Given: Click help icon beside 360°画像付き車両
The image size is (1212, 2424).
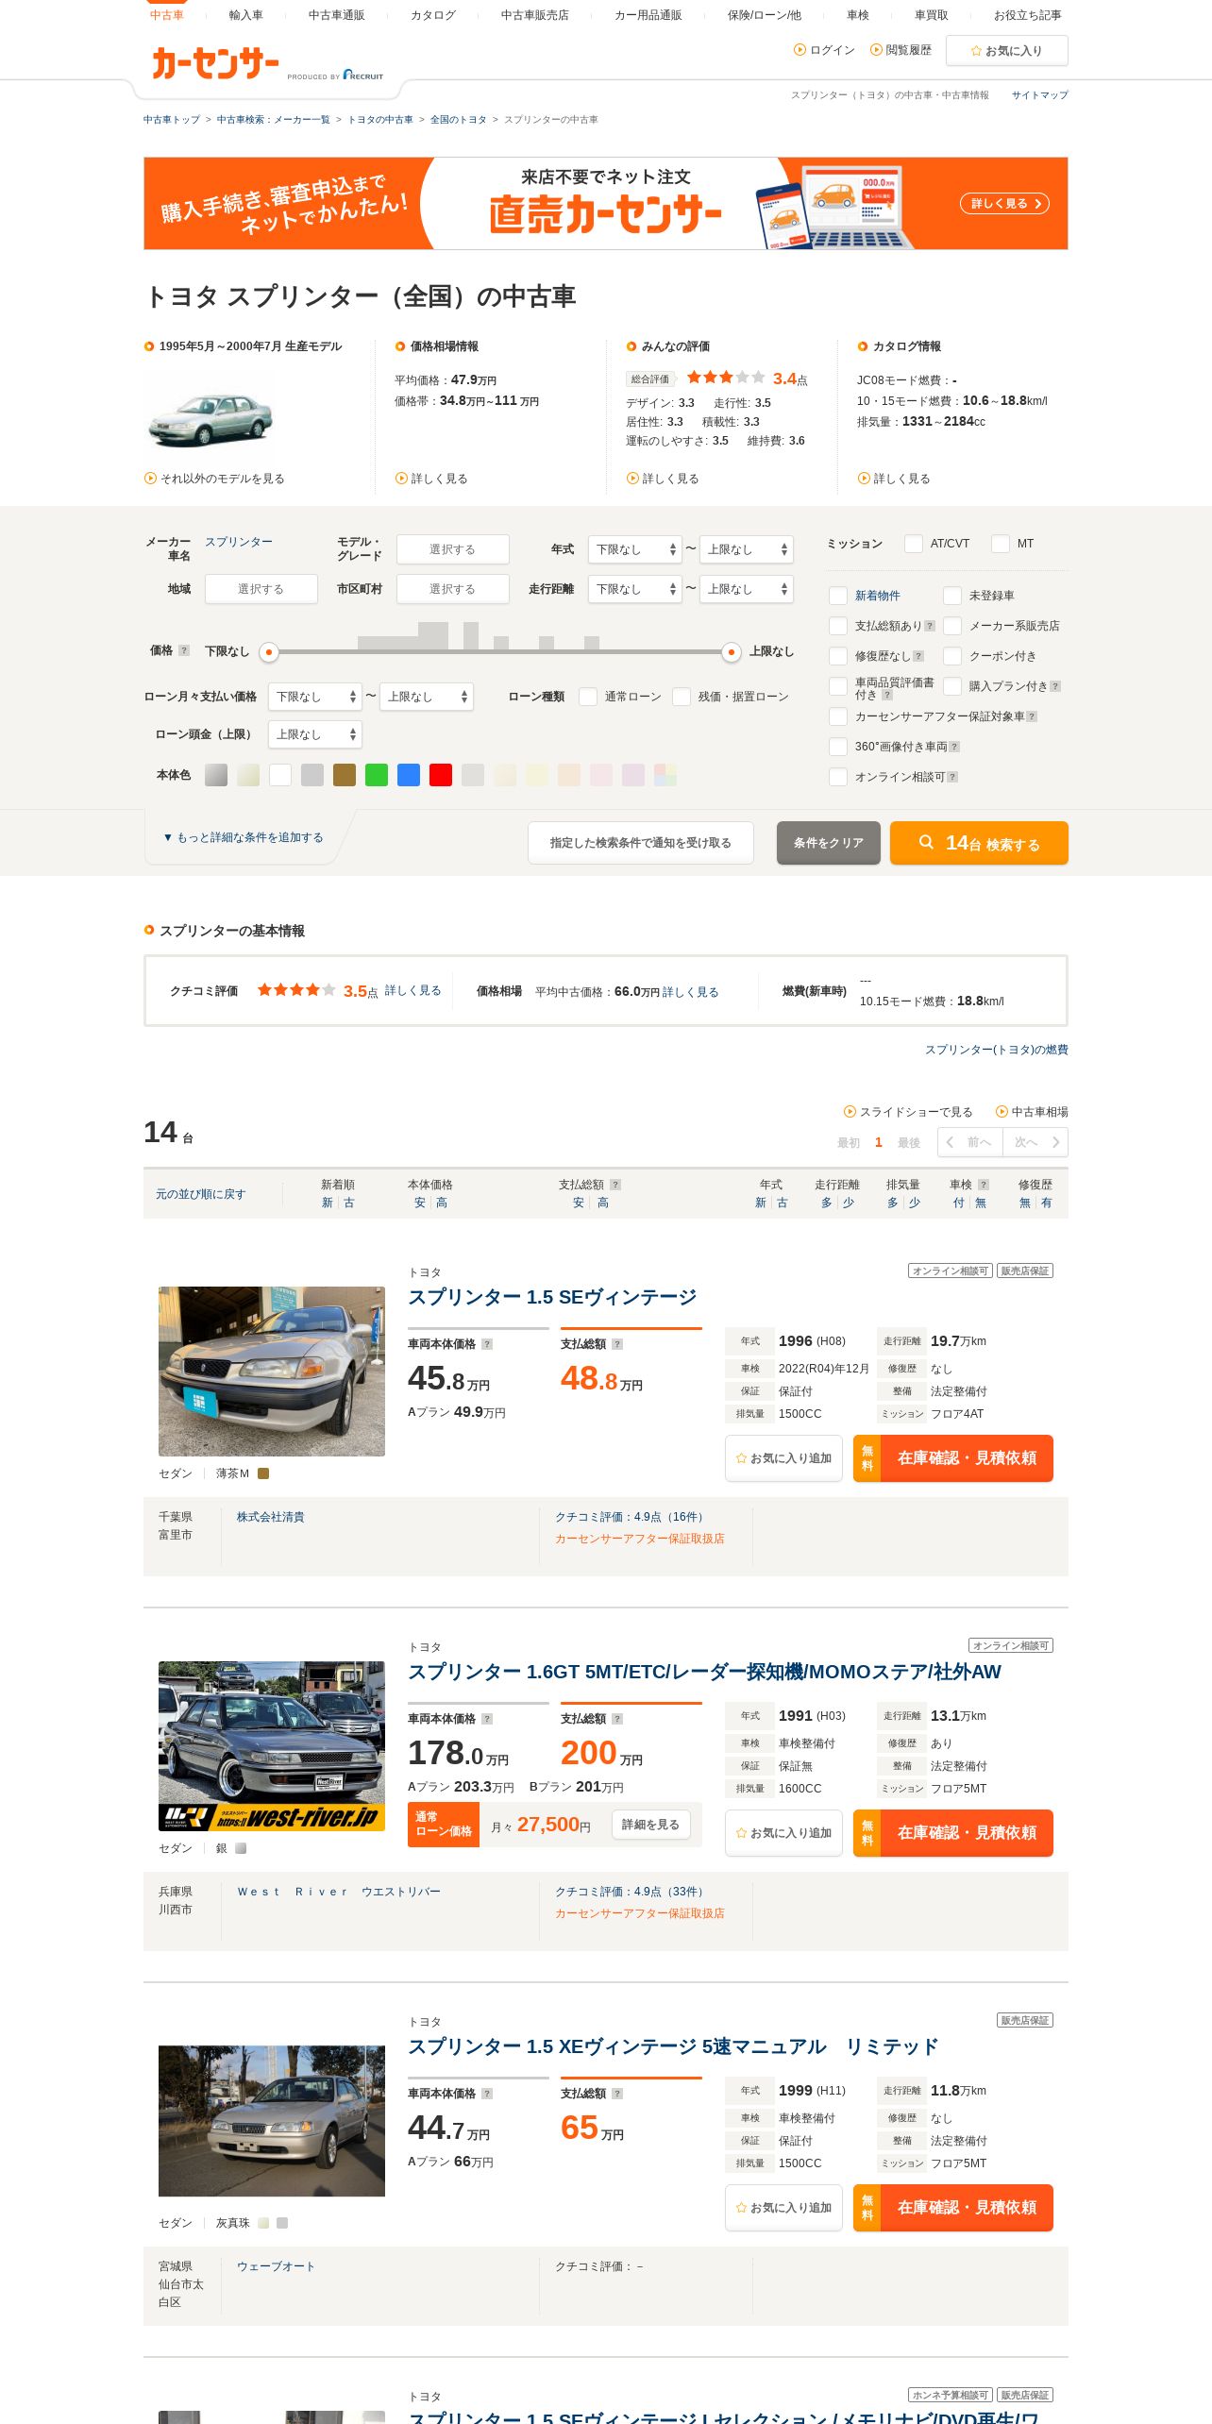Looking at the screenshot, I should click(x=954, y=747).
